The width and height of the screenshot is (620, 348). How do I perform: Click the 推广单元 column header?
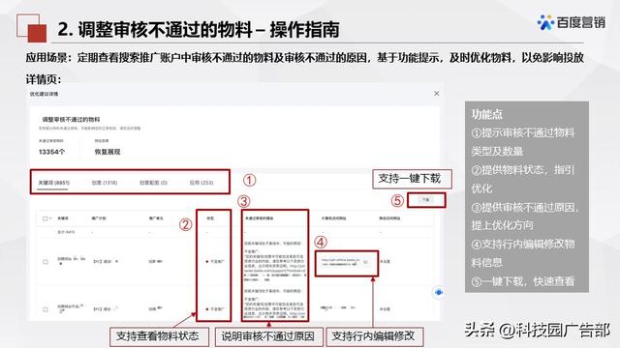(x=156, y=218)
